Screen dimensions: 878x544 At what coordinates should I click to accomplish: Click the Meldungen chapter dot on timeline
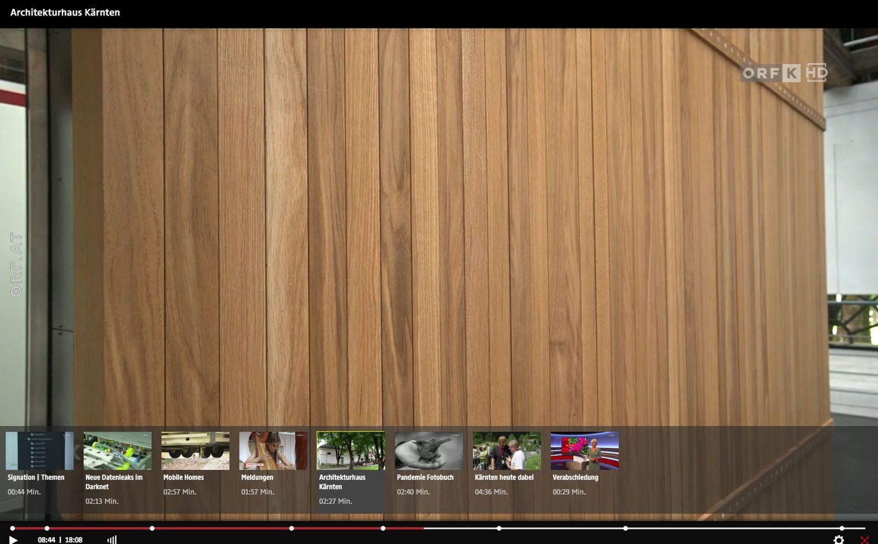[291, 529]
